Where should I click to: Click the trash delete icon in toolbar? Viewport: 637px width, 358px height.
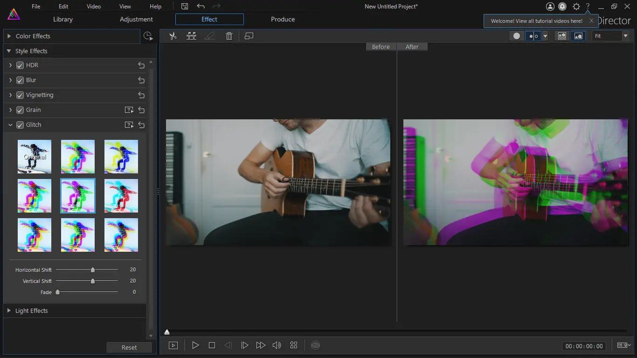click(229, 36)
